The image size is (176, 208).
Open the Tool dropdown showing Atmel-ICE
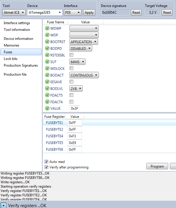14,13
